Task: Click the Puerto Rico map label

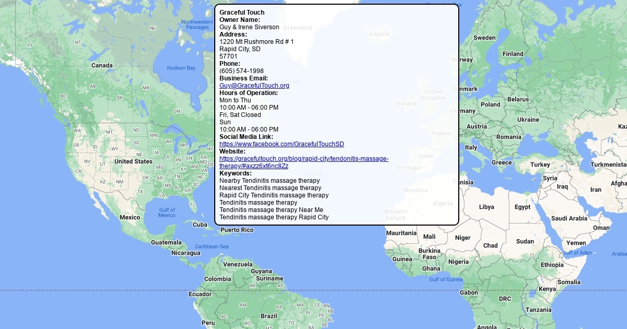Action: coord(237,230)
